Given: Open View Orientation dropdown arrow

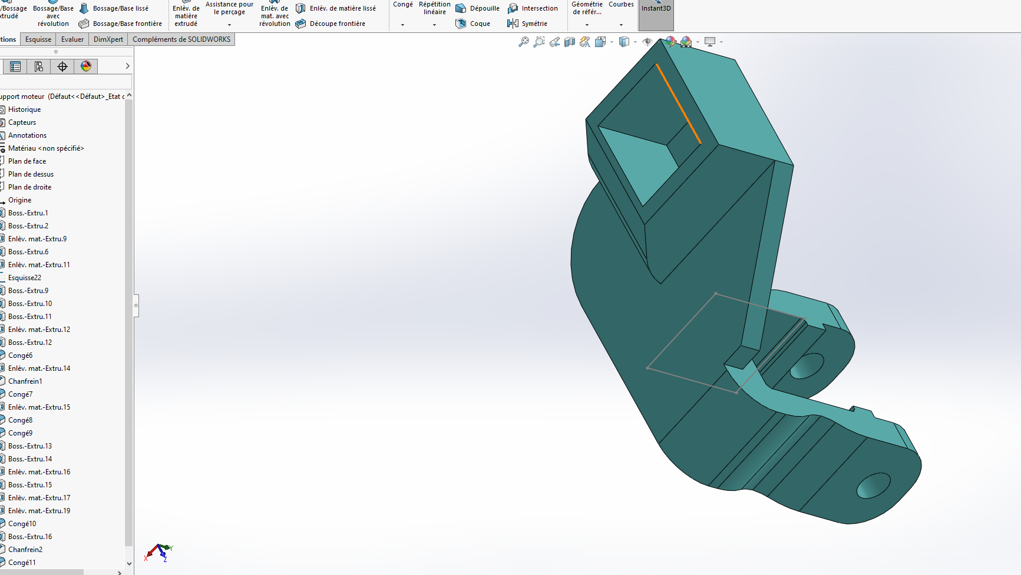Looking at the screenshot, I should tap(612, 42).
